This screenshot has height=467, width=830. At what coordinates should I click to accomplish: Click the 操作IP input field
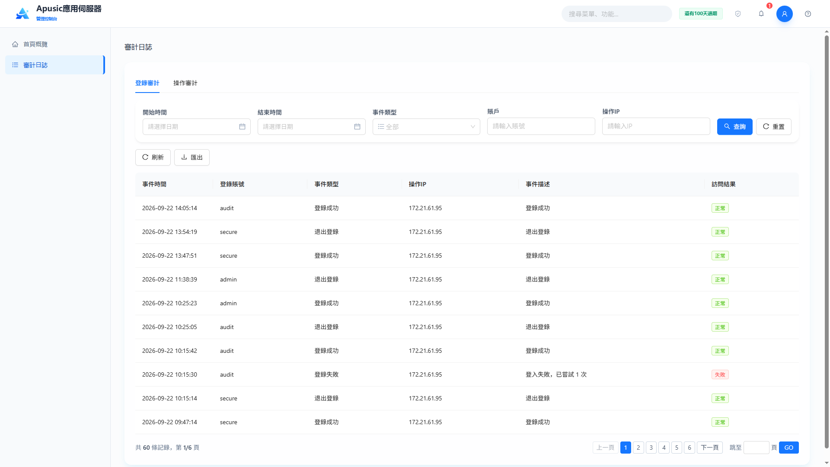tap(656, 126)
